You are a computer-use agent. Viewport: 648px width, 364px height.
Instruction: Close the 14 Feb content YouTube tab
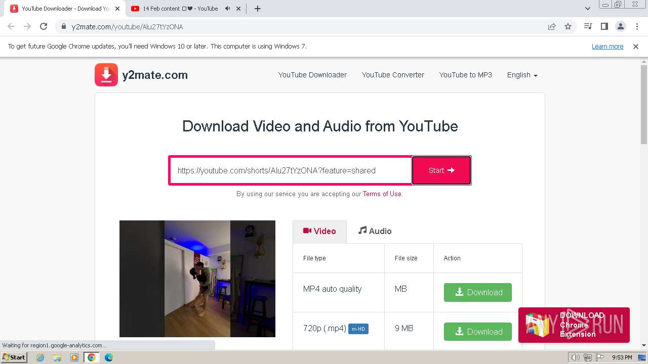(x=239, y=9)
